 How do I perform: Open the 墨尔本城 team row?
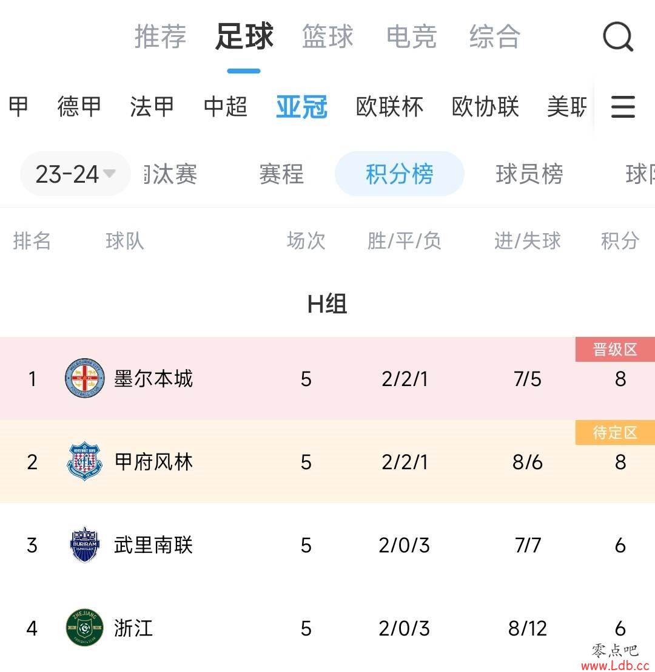[327, 378]
